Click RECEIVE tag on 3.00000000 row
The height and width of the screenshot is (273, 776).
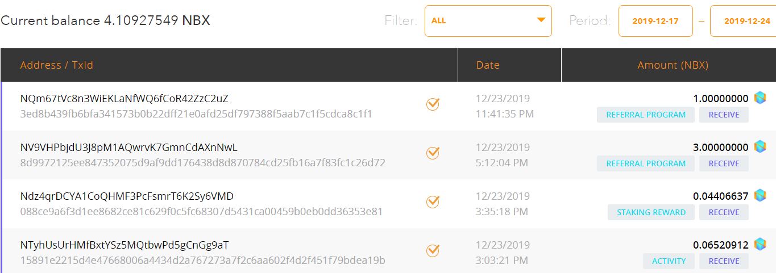(x=724, y=163)
